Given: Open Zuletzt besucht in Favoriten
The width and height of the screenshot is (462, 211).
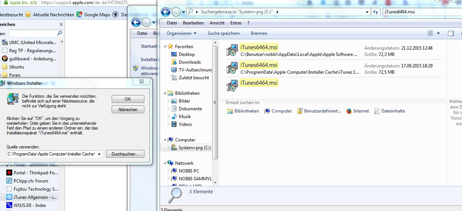Looking at the screenshot, I should [x=194, y=78].
